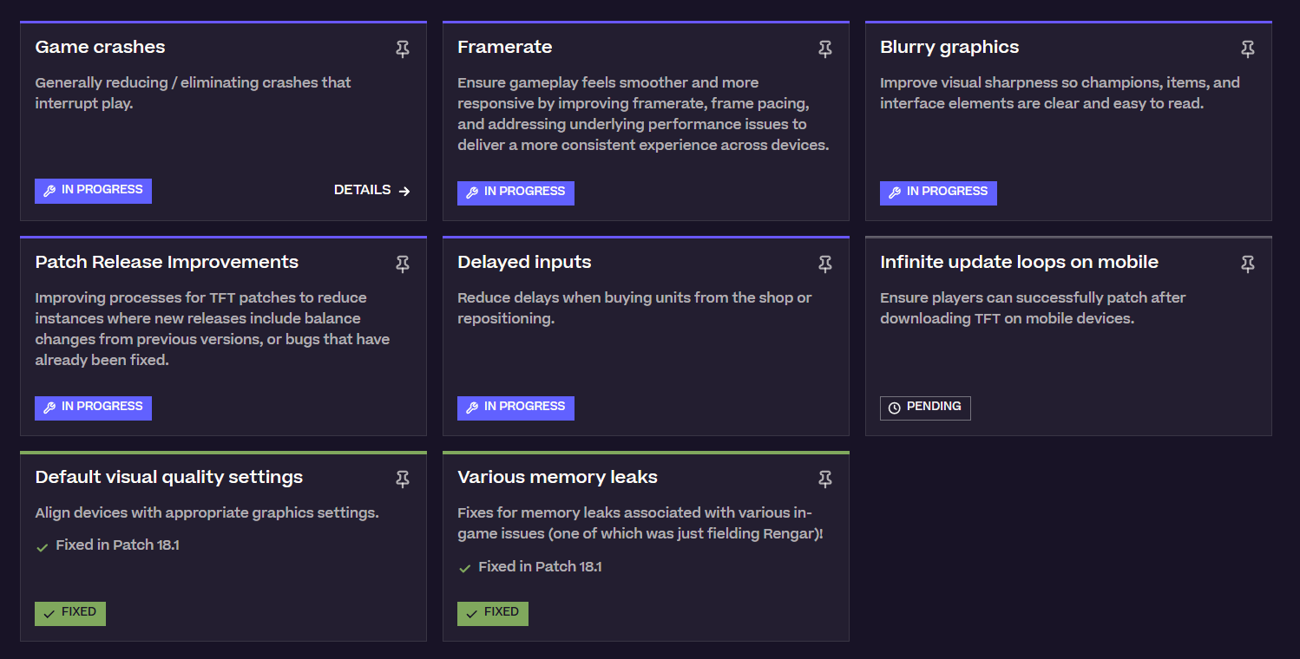Click Fixed badge on Default visual quality
1300x659 pixels.
(70, 613)
